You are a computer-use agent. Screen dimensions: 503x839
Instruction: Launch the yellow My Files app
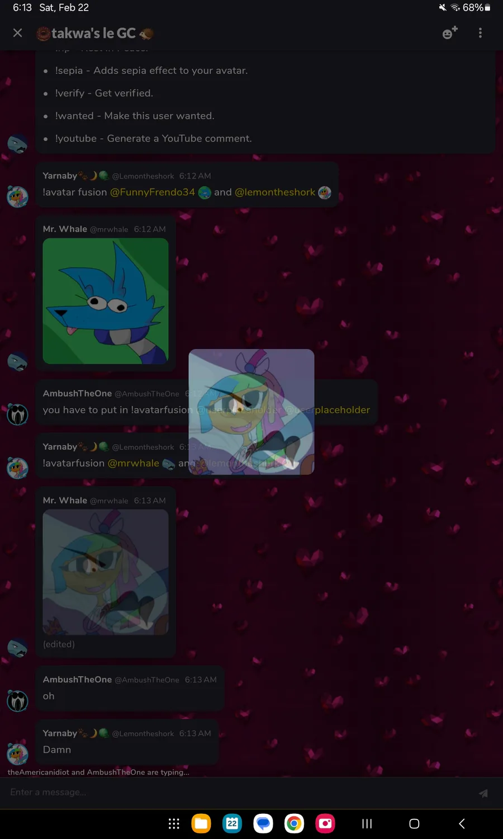pos(201,823)
